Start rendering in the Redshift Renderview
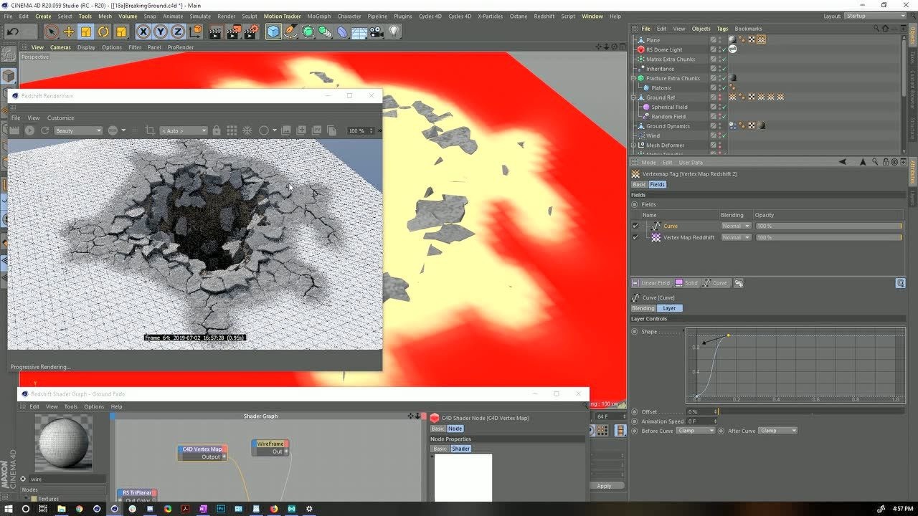The width and height of the screenshot is (918, 516). (x=29, y=130)
